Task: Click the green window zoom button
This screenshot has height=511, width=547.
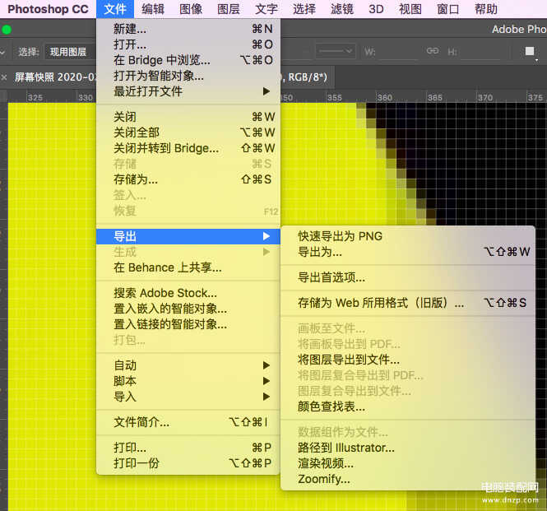Action: pyautogui.click(x=7, y=30)
